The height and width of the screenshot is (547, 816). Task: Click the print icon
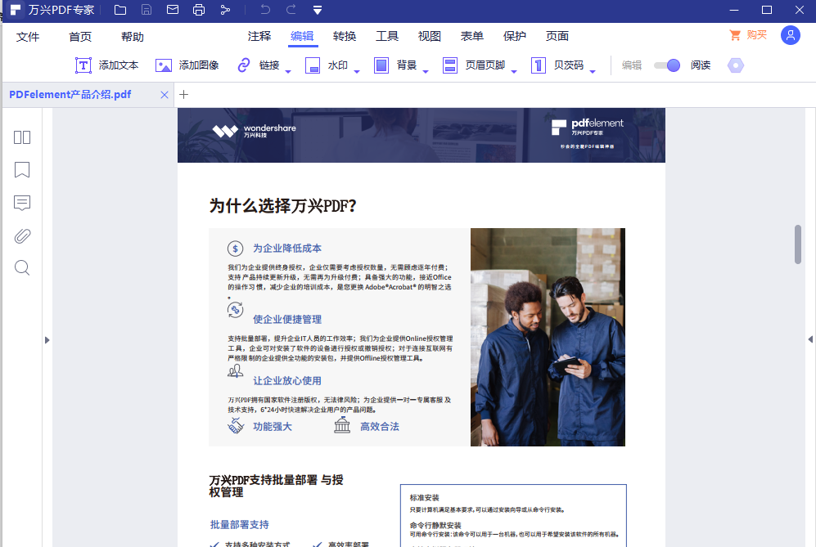(196, 10)
